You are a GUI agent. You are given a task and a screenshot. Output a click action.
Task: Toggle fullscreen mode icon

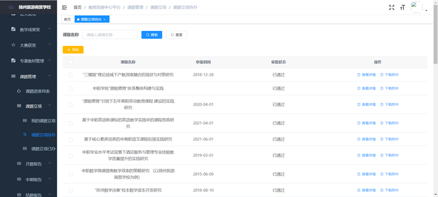(x=392, y=8)
